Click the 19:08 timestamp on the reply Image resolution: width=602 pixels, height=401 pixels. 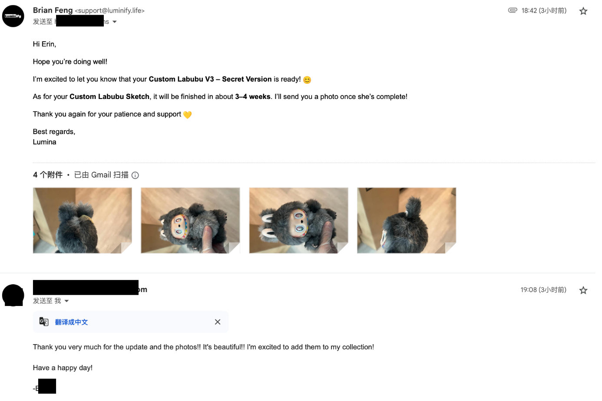pyautogui.click(x=543, y=290)
